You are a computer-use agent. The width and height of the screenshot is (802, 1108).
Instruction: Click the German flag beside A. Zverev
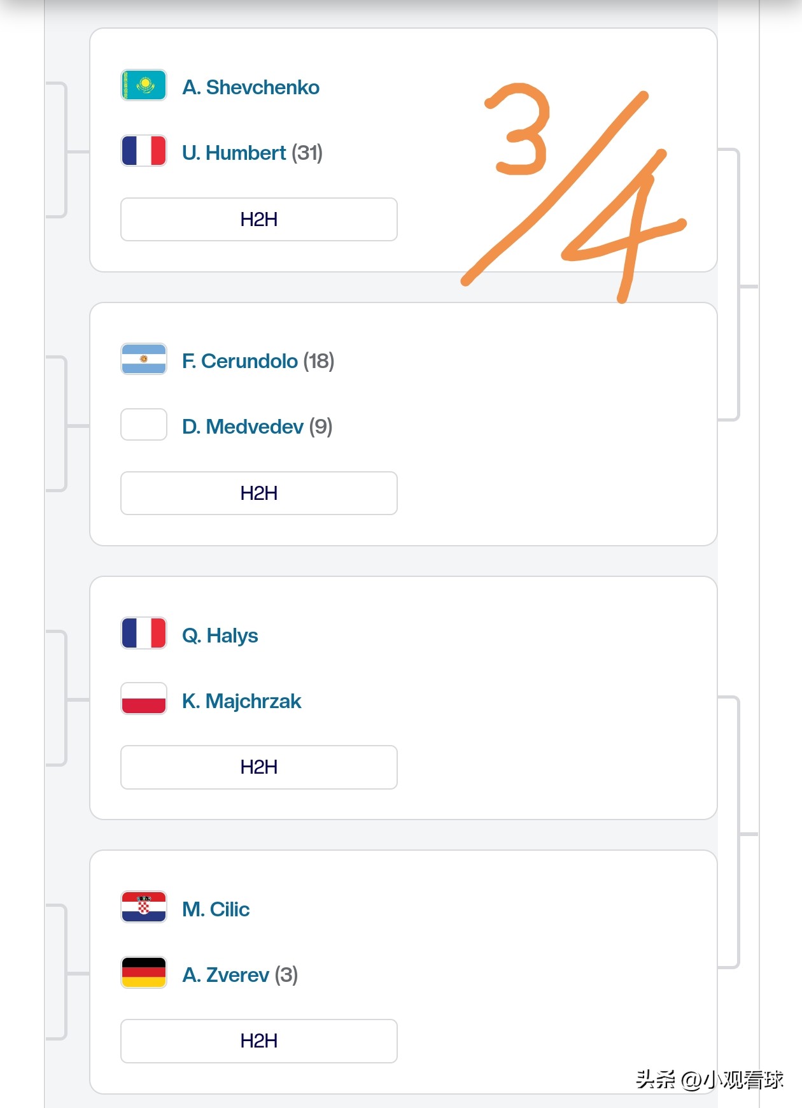point(144,973)
